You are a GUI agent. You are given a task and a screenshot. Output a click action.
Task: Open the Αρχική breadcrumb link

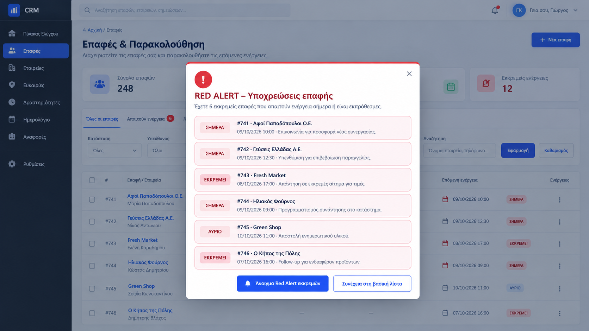coord(94,30)
